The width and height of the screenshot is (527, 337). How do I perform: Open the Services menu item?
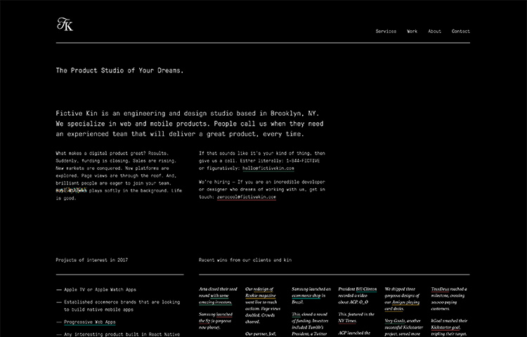point(386,32)
